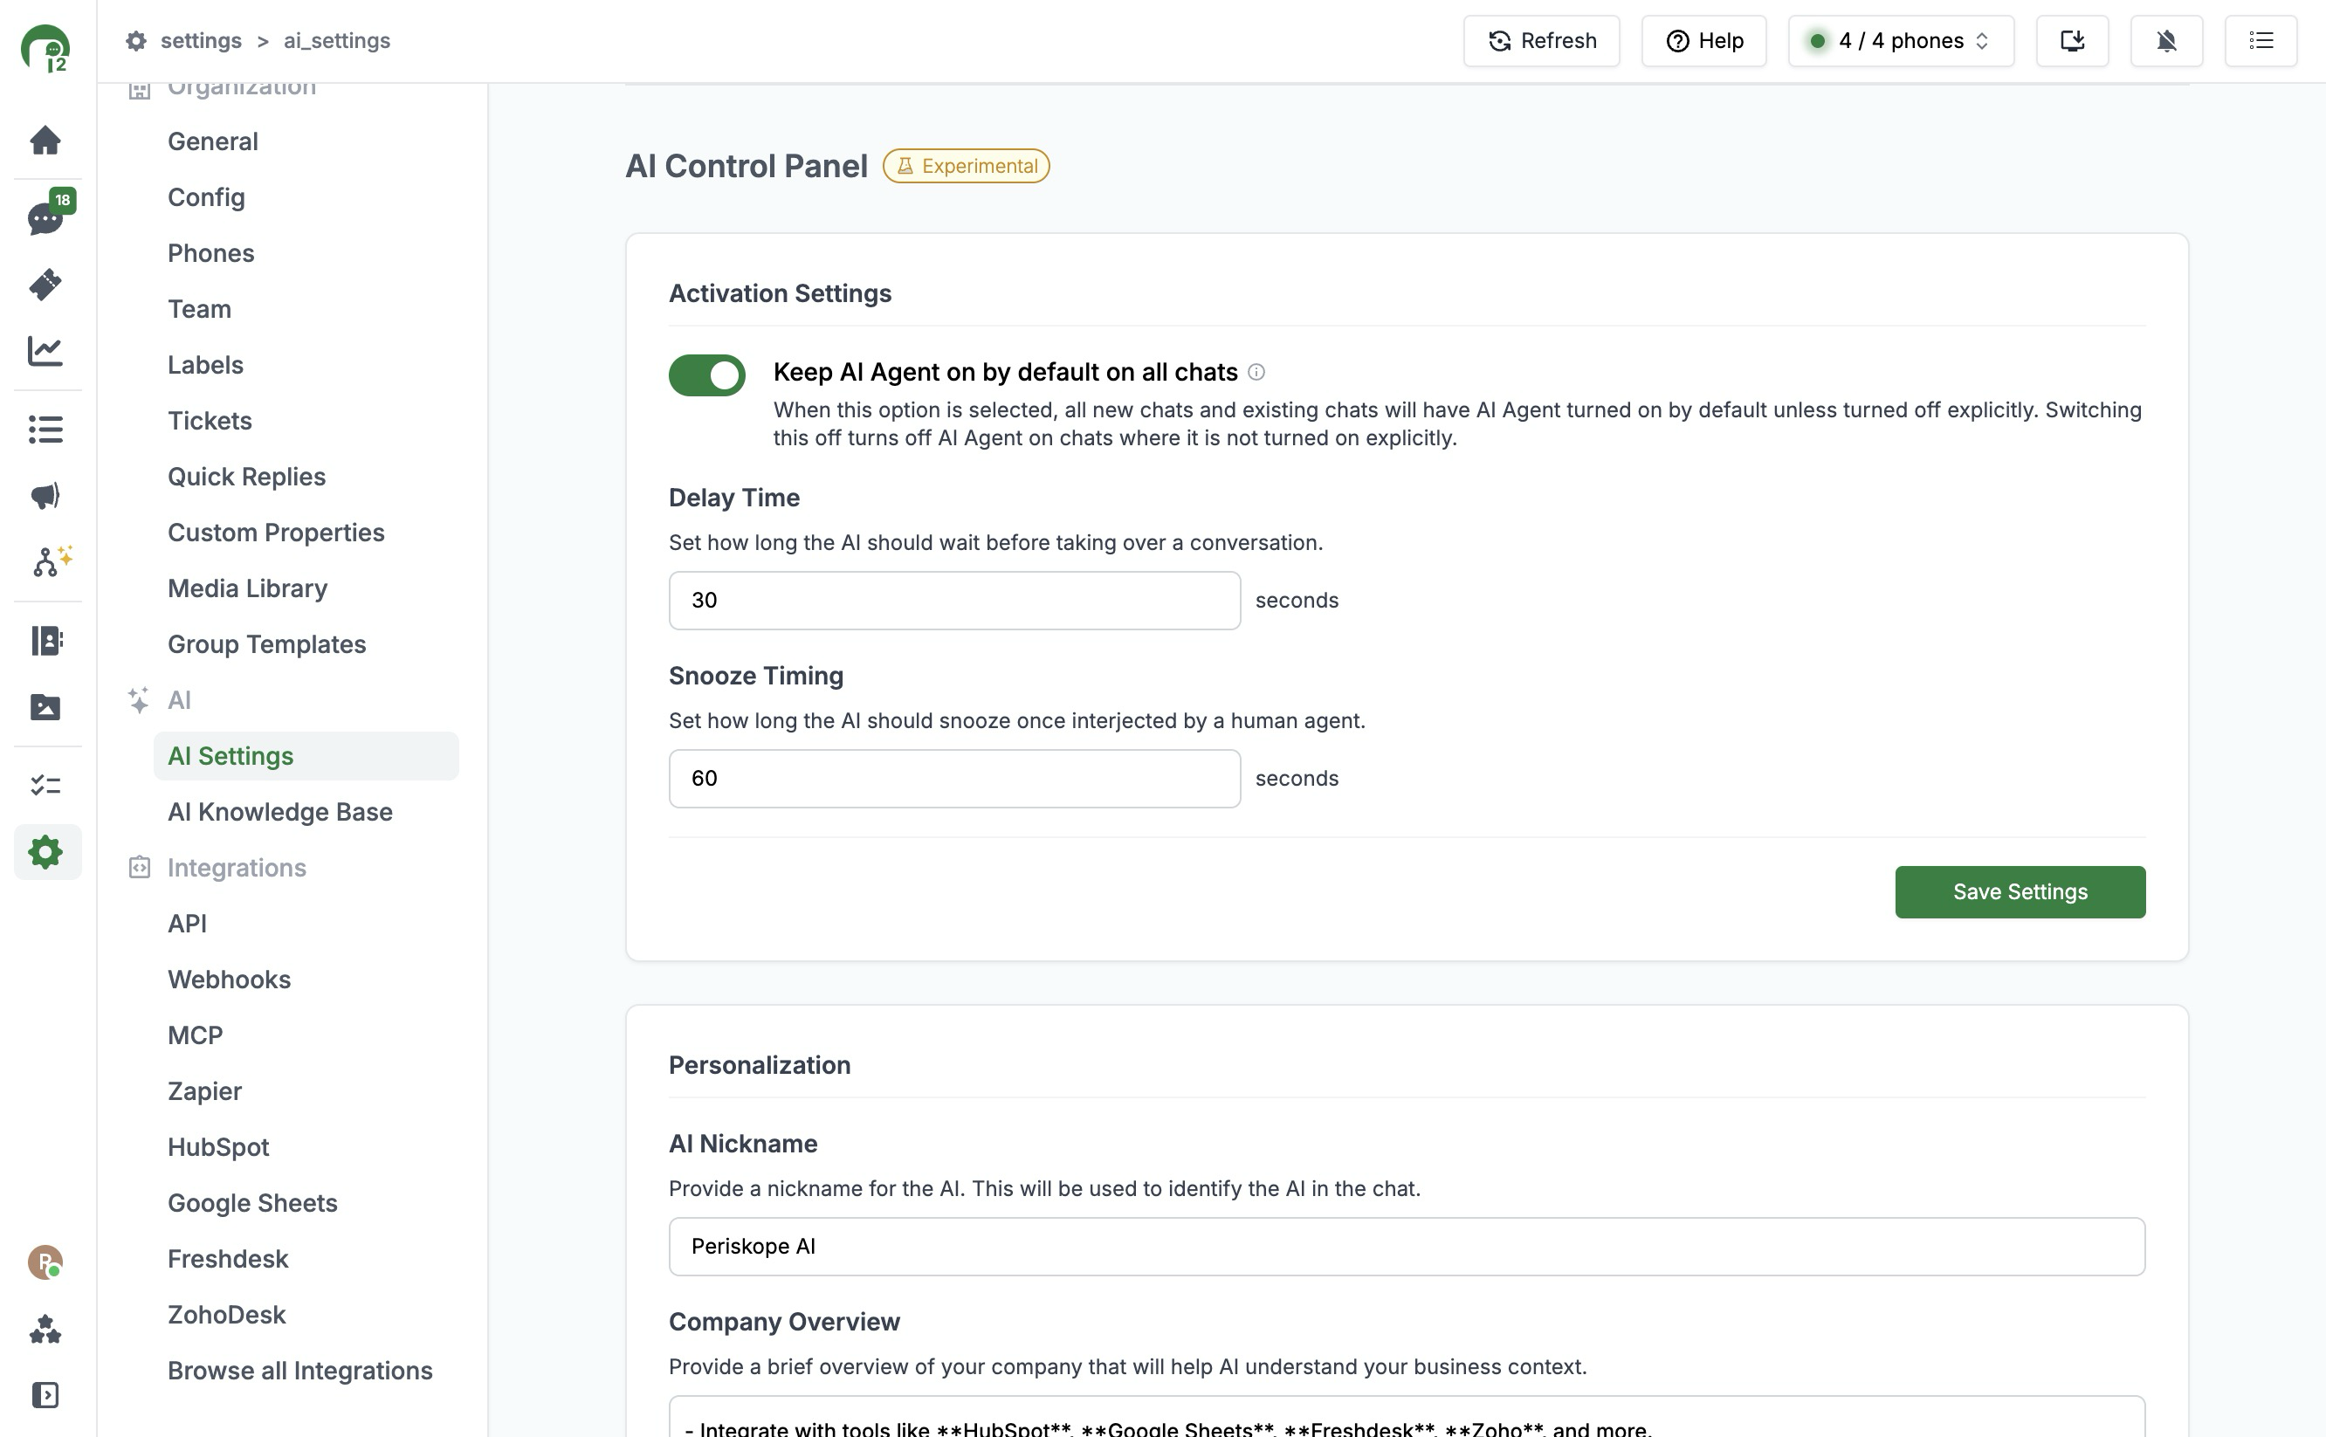Open Quick Replies settings
Viewport: 2326px width, 1437px height.
[x=247, y=477]
